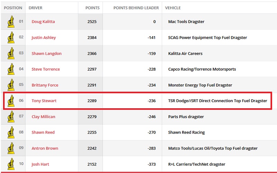The width and height of the screenshot is (277, 173).
Task: Click the trophy icon beside Justin Ashley
Action: [x=11, y=37]
